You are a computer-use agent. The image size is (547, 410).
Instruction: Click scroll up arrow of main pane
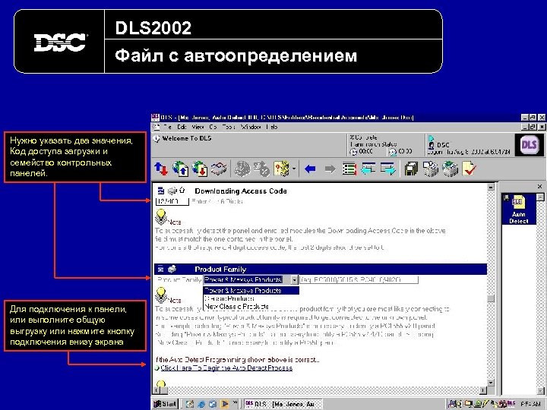pyautogui.click(x=491, y=188)
